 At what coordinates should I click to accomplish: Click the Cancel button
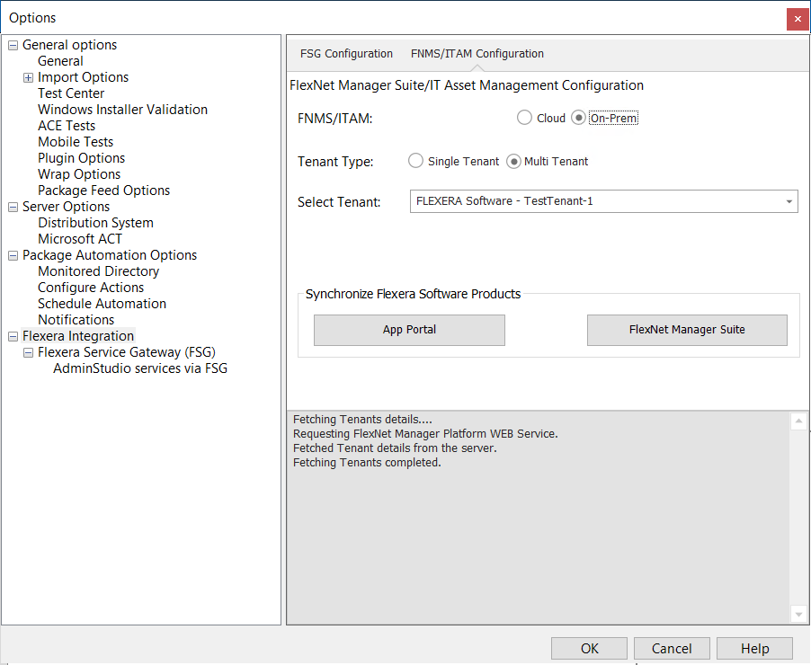672,649
